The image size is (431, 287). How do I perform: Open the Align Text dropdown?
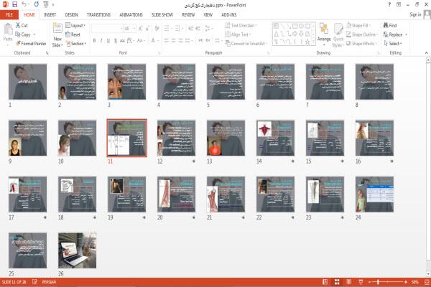[x=238, y=34]
